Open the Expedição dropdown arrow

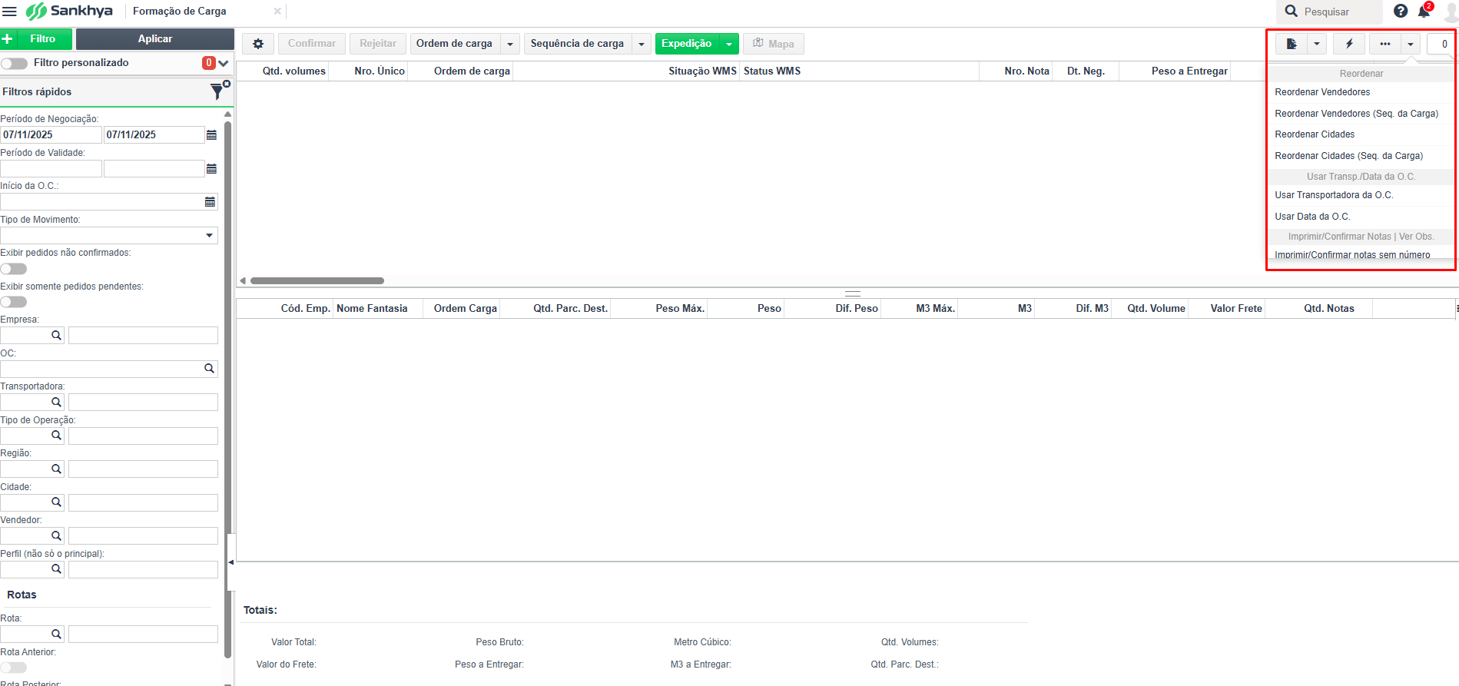(x=729, y=44)
